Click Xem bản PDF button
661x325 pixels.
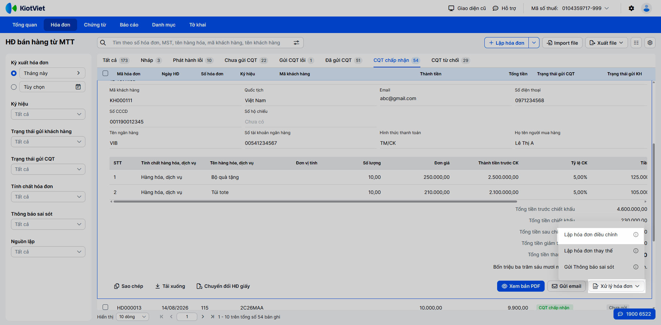click(x=521, y=286)
